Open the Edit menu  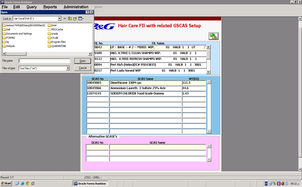[16, 7]
